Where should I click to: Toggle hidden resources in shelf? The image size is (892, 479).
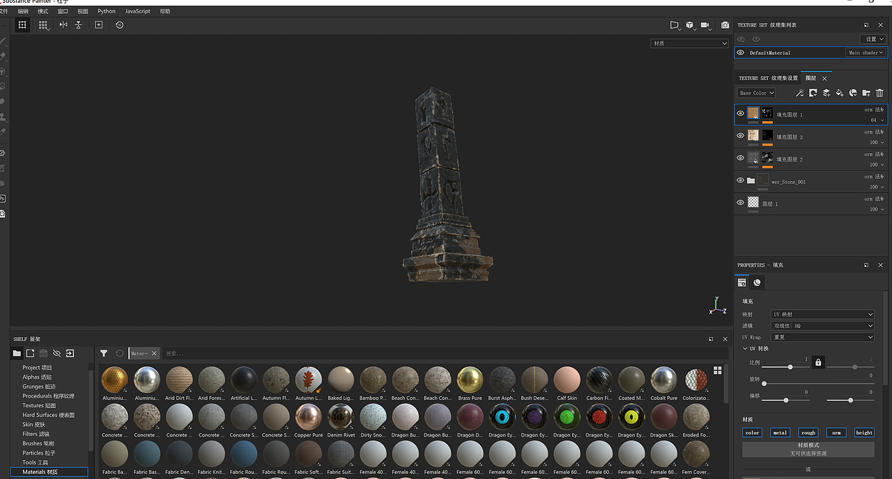point(56,353)
